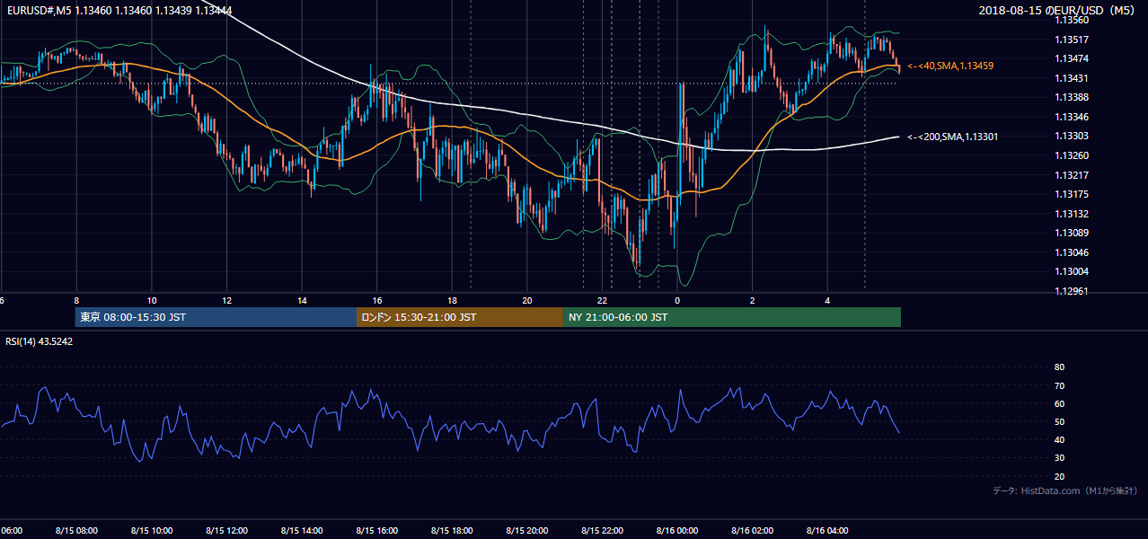Click the 1.13560 price axis label
1148x539 pixels.
coord(1072,20)
